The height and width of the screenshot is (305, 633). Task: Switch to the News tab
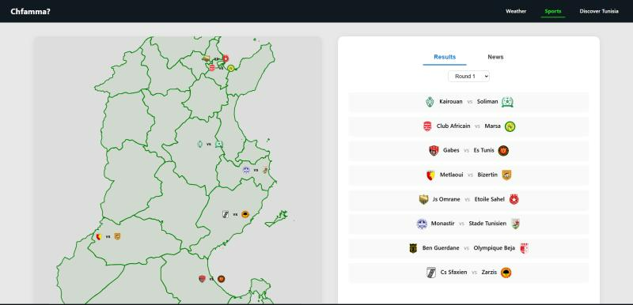[x=495, y=57]
